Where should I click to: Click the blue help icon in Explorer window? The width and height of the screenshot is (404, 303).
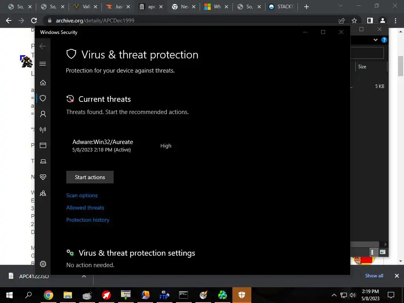(x=384, y=40)
